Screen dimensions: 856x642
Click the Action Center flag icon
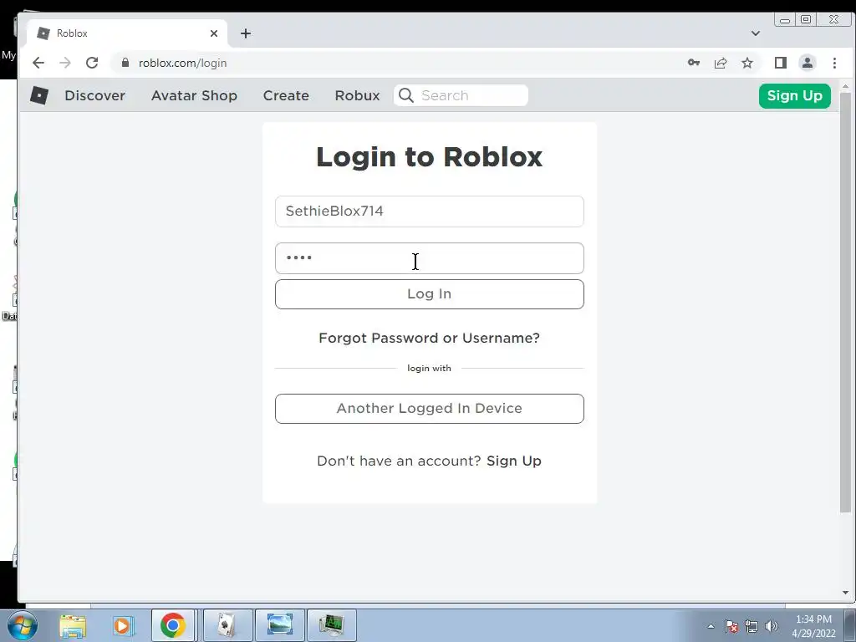point(731,626)
